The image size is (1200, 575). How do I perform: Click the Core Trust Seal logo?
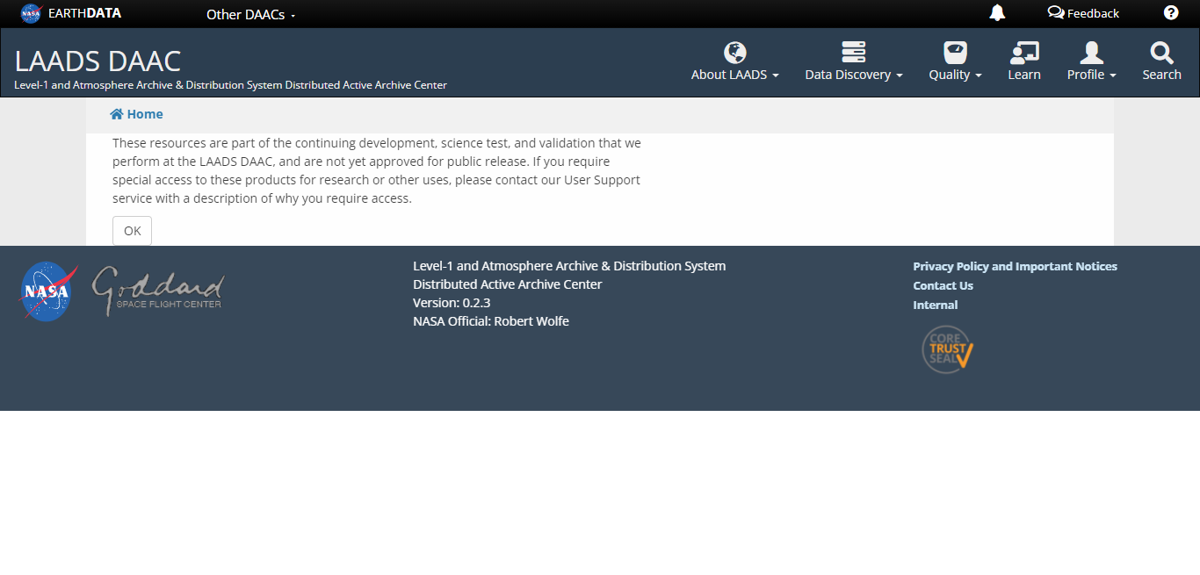pyautogui.click(x=946, y=349)
